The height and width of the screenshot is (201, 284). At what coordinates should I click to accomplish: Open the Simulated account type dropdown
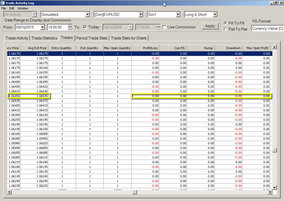pyautogui.click(x=88, y=14)
